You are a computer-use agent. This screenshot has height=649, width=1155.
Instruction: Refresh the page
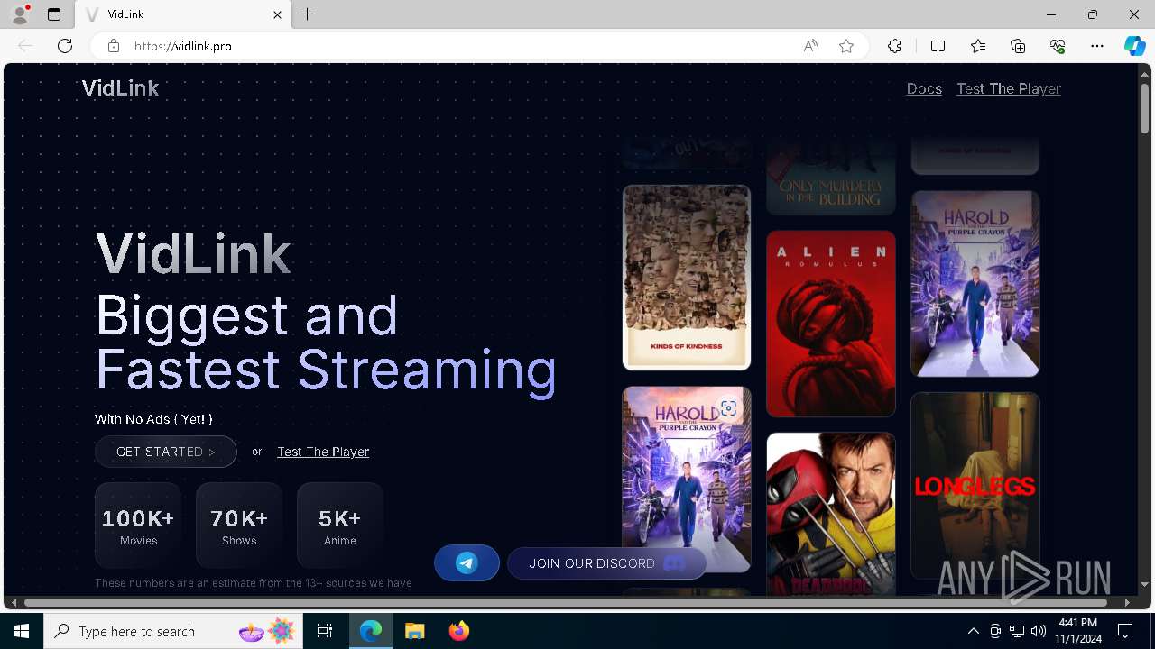pos(65,46)
